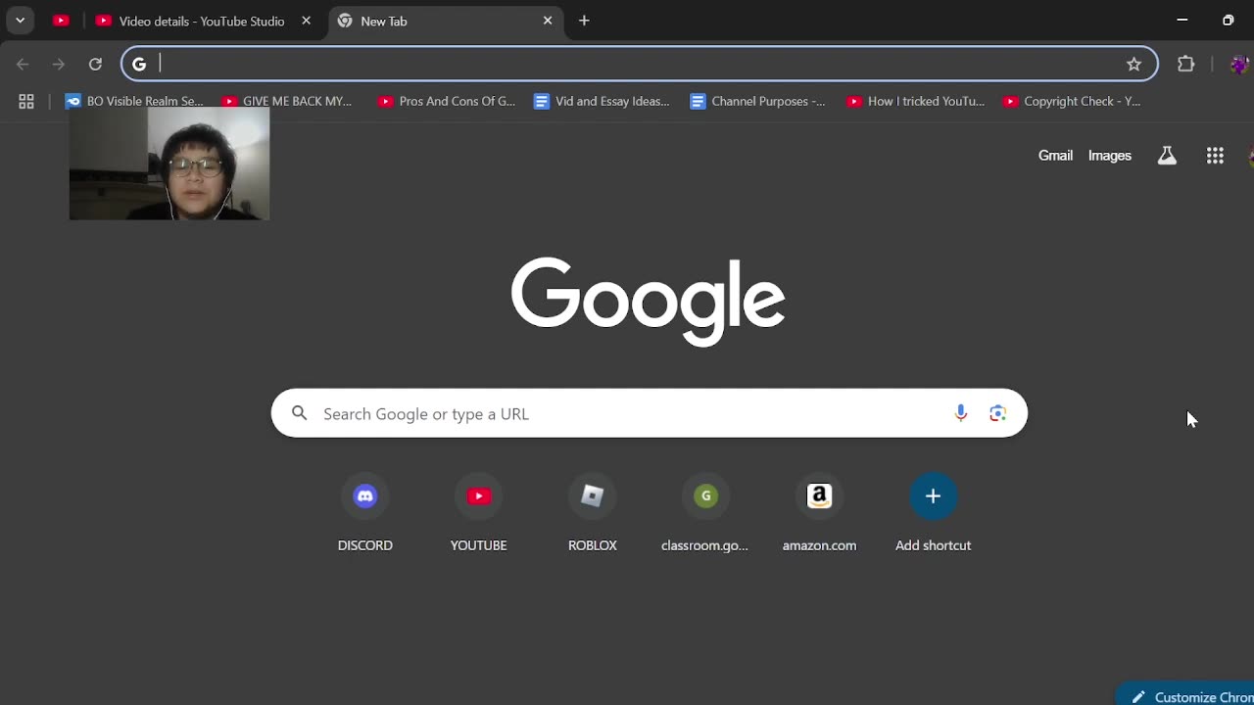Open the Extensions puzzle icon
1254x705 pixels.
point(1186,65)
